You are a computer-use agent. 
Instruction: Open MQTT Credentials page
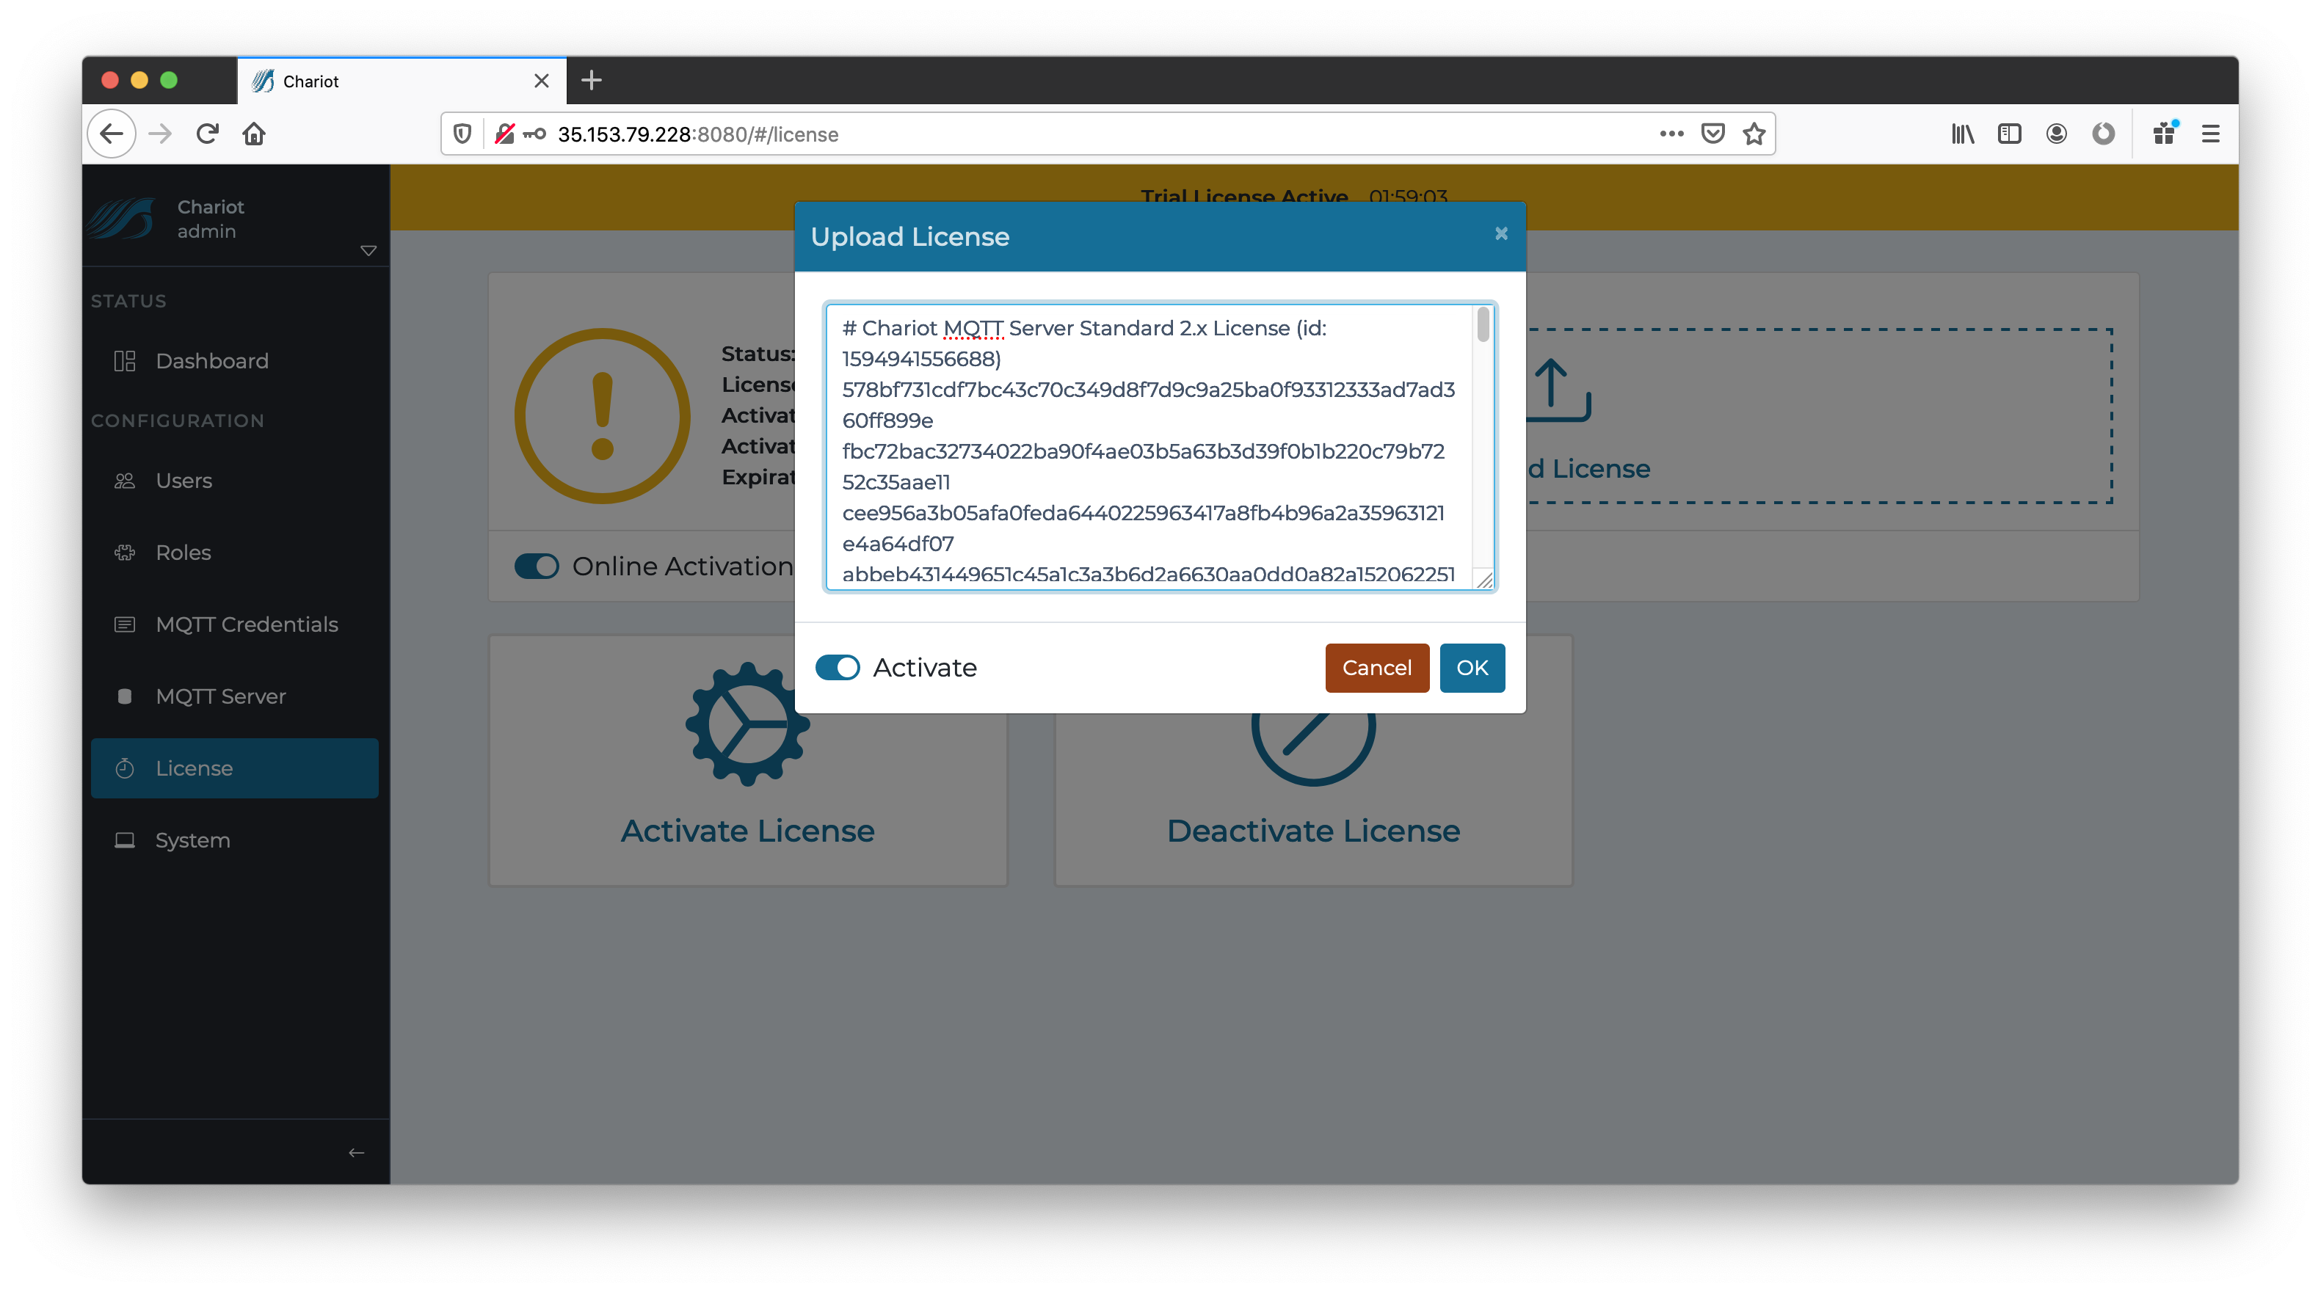235,624
